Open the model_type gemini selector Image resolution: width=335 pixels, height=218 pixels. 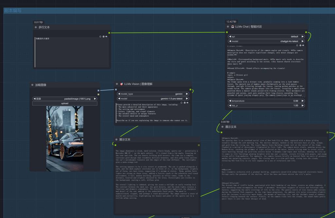[153, 94]
